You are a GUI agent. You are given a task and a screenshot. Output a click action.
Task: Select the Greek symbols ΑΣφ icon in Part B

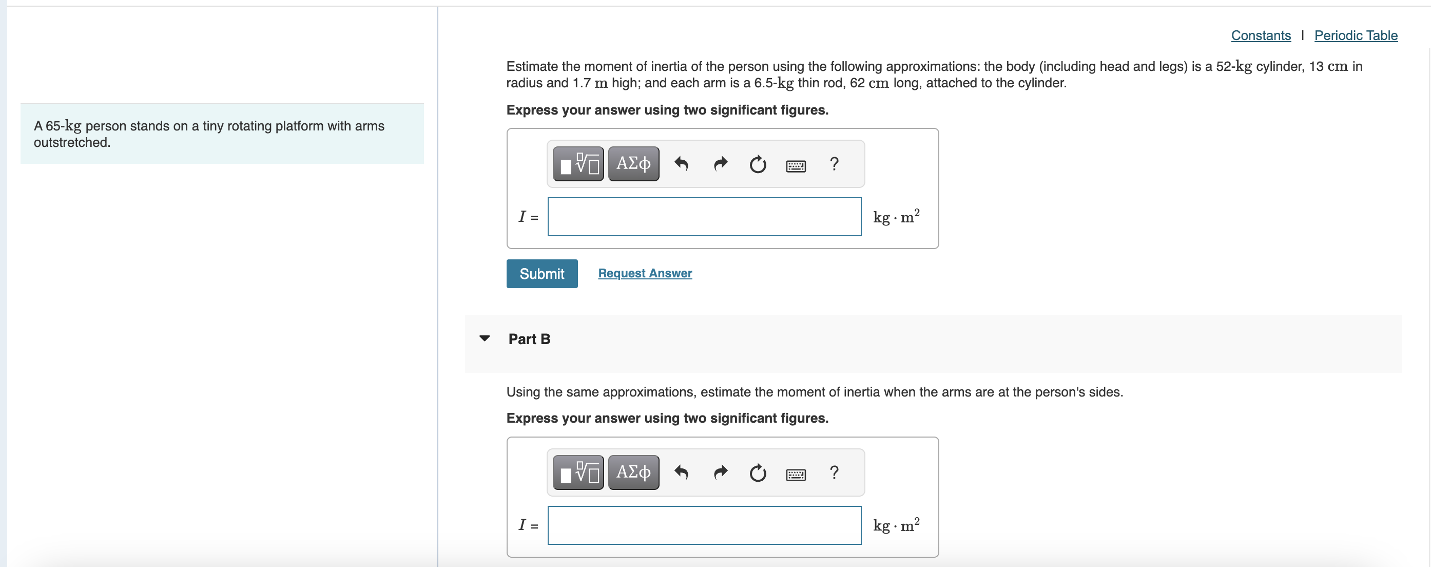[633, 472]
